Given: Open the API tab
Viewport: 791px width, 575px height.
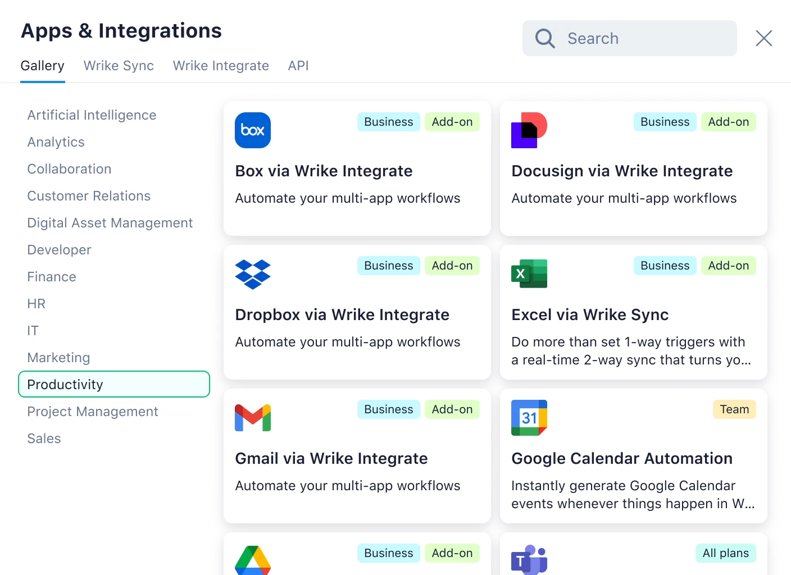Looking at the screenshot, I should [298, 66].
